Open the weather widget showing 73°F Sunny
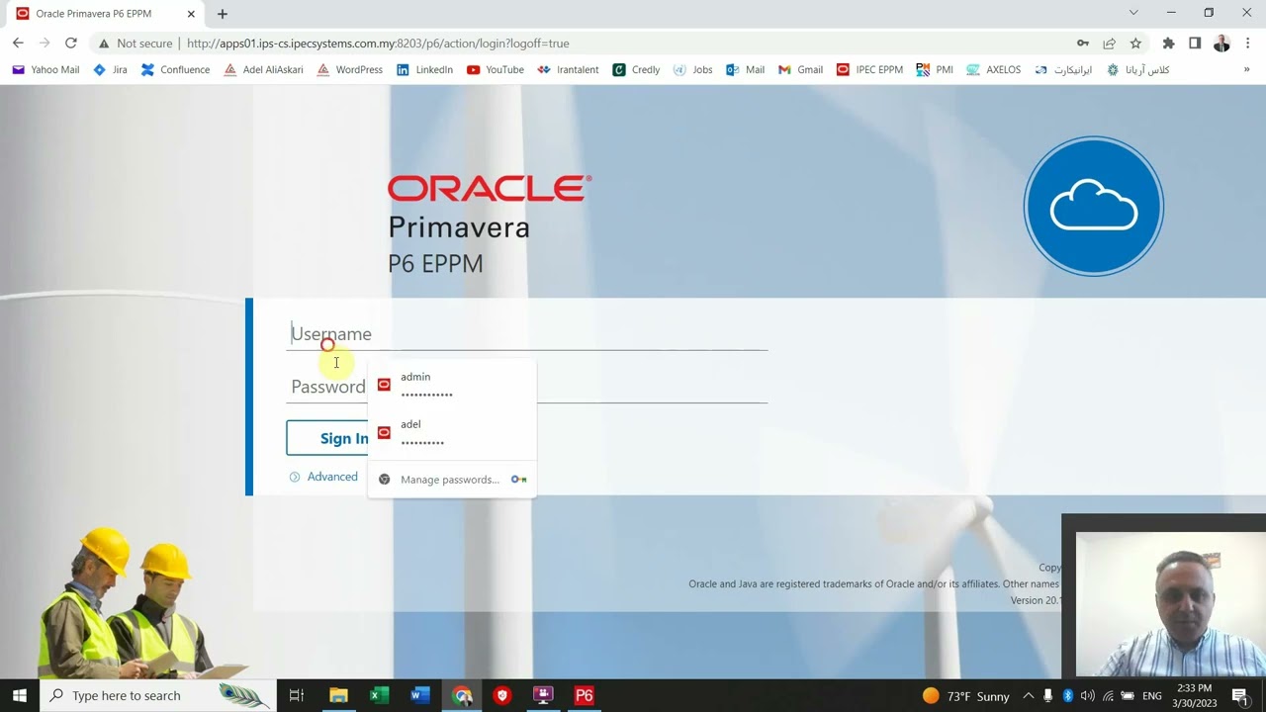This screenshot has width=1266, height=712. click(966, 696)
